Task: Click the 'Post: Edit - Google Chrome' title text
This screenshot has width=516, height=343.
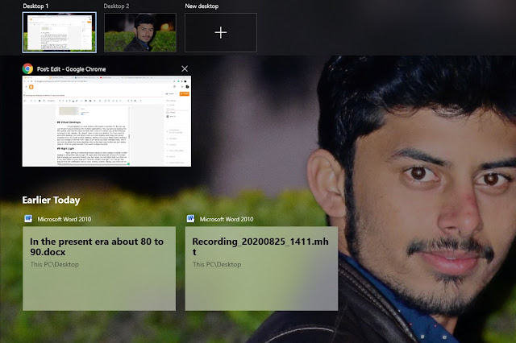Action: pos(72,69)
